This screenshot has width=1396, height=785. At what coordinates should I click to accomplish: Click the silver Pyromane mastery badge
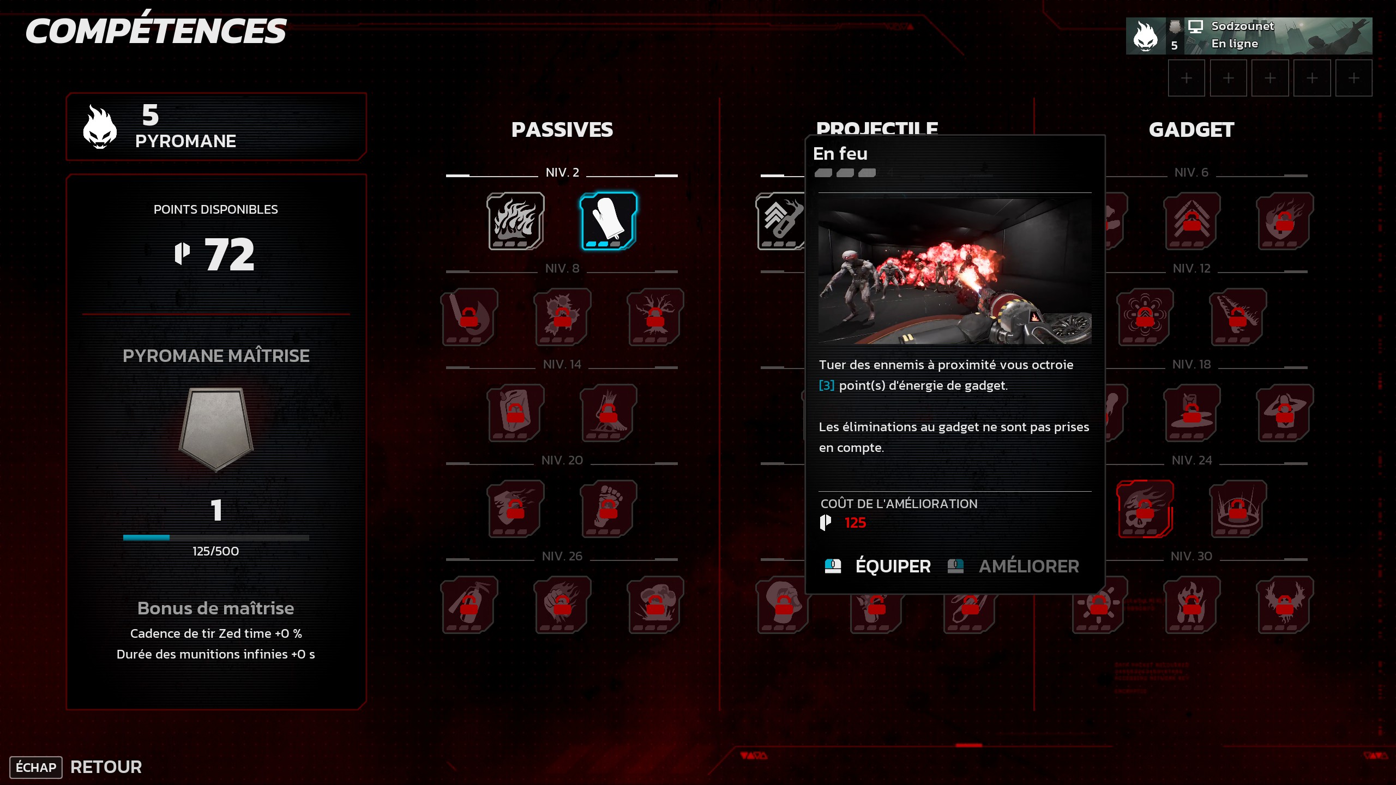(216, 428)
